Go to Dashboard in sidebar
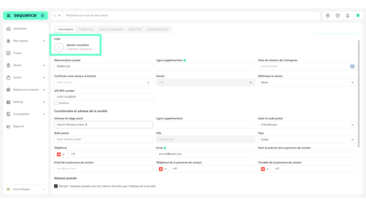The width and height of the screenshot is (366, 206). [x=20, y=29]
